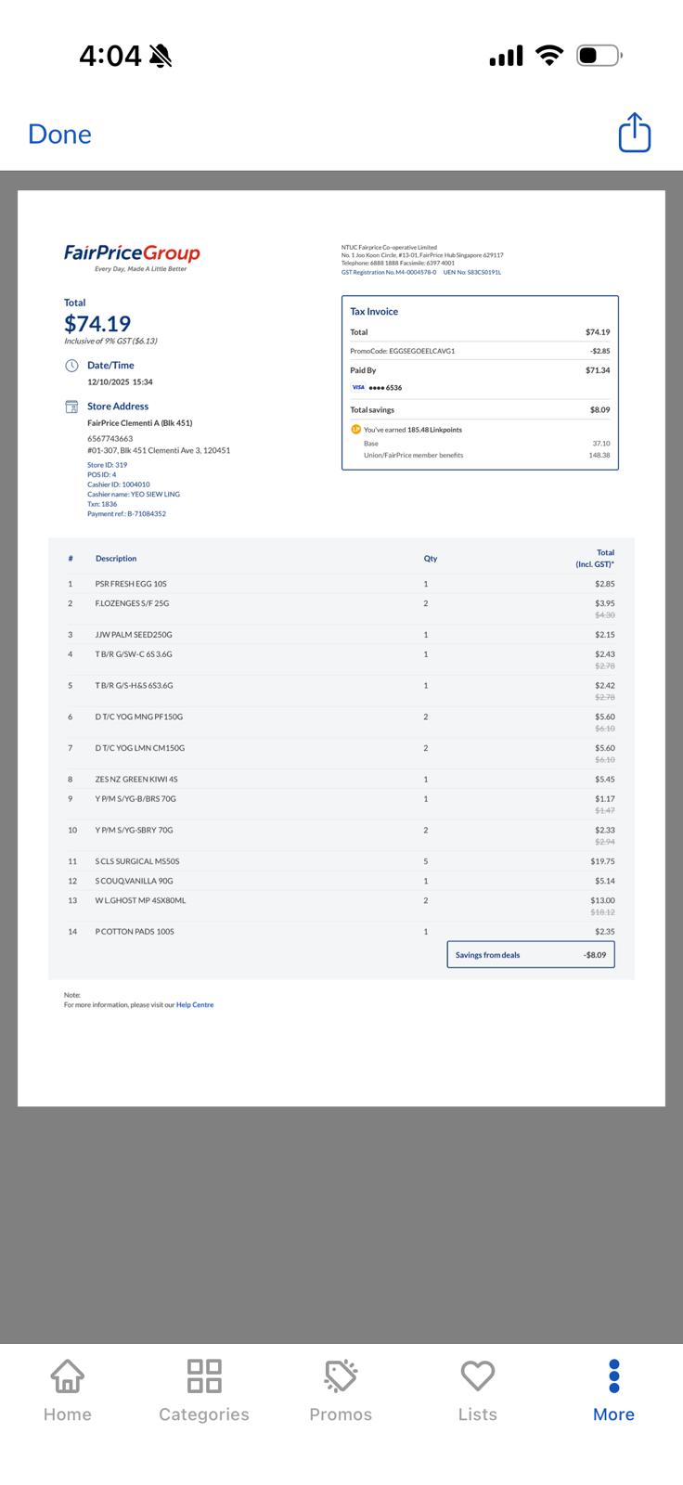Select S COUQ.VANILLA 90G item
The width and height of the screenshot is (683, 1485).
(x=134, y=881)
